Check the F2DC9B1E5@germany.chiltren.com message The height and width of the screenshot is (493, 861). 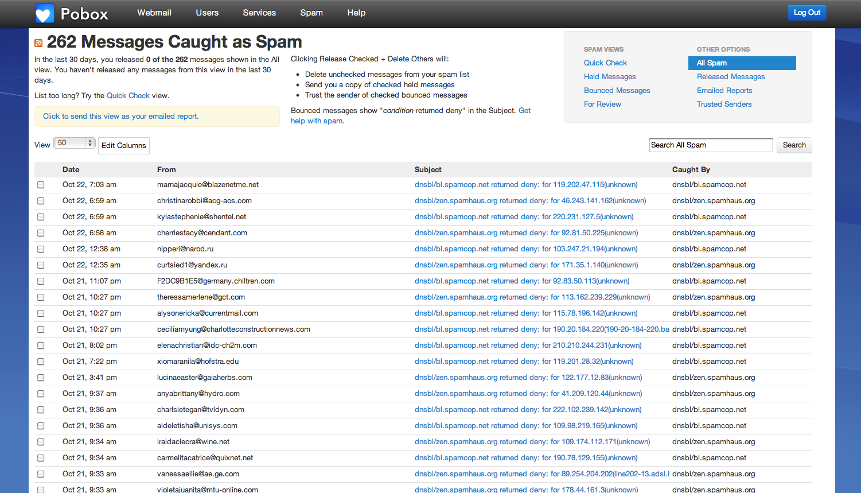click(41, 281)
